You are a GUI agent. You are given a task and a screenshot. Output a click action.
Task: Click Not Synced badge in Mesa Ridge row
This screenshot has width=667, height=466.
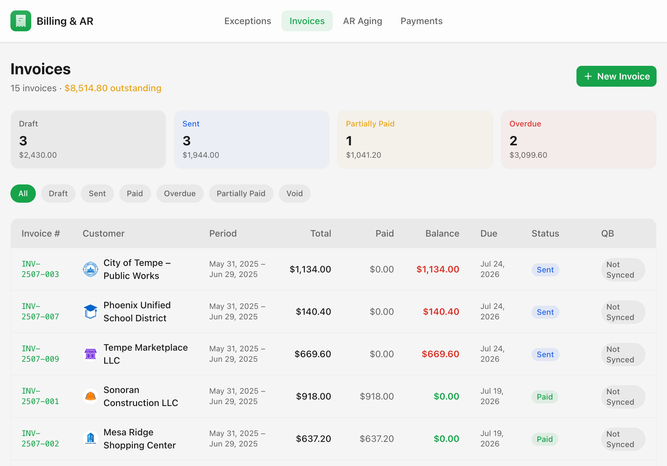pos(623,439)
